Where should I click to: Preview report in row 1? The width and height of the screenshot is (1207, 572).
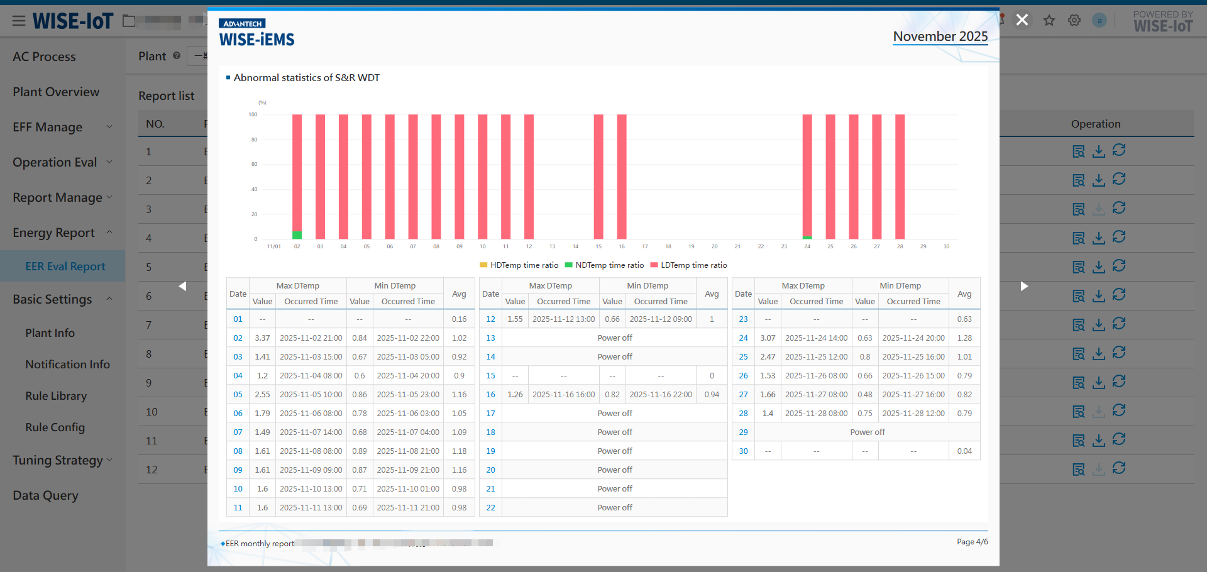pos(1079,151)
